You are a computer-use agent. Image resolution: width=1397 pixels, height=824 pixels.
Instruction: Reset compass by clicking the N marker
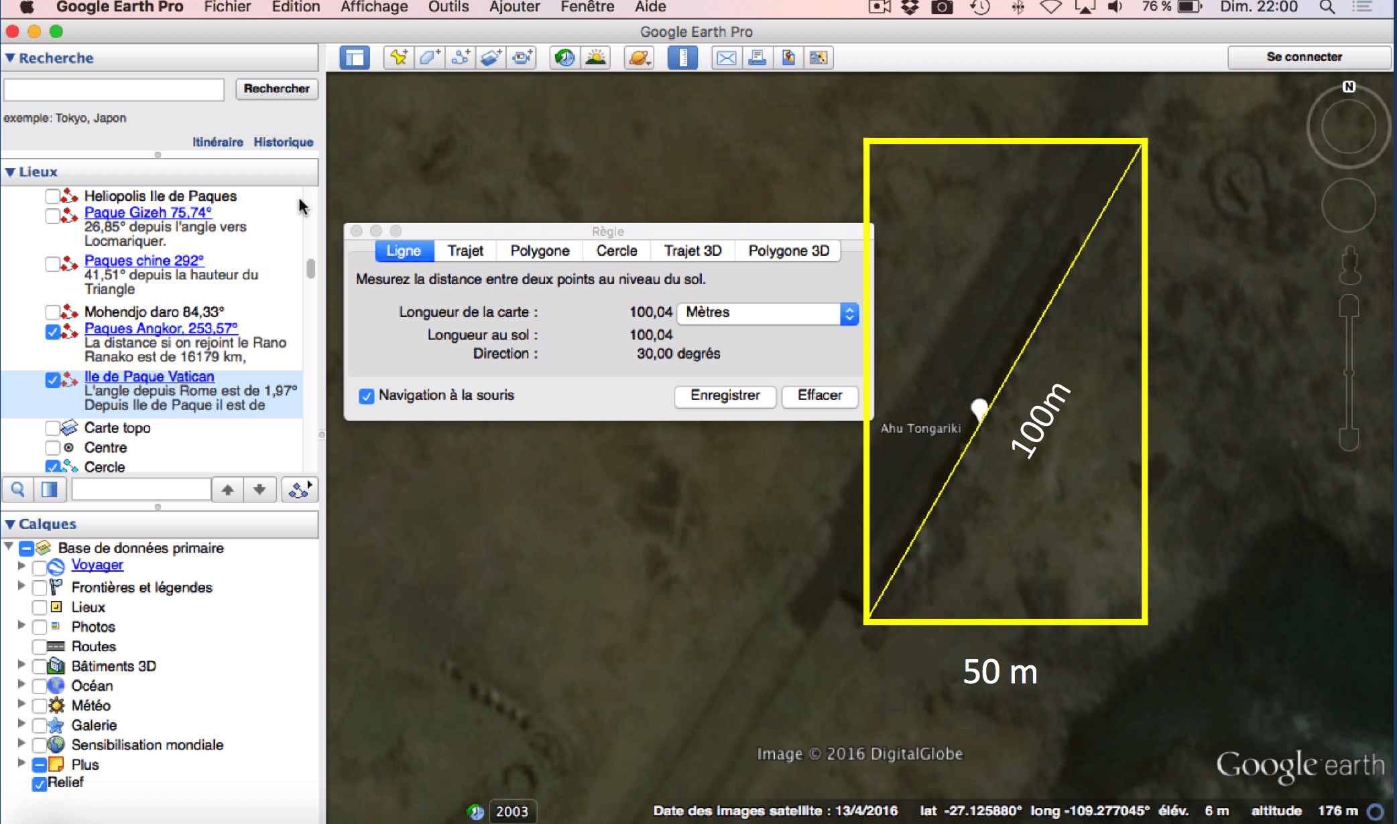coord(1349,86)
